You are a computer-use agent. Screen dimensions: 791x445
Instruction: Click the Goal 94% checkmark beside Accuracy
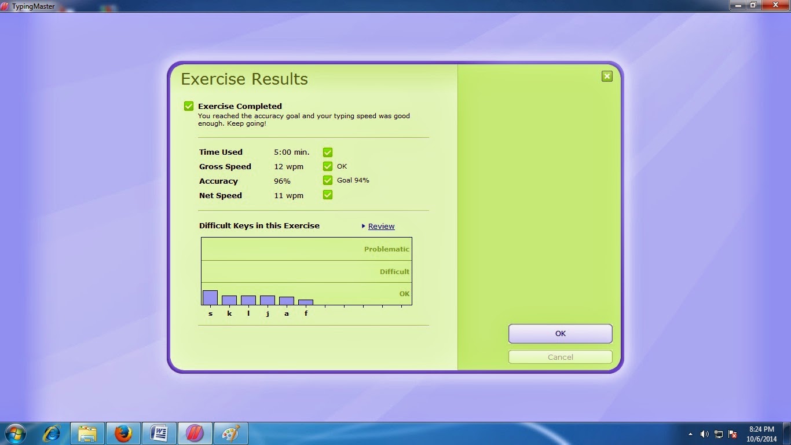tap(328, 180)
